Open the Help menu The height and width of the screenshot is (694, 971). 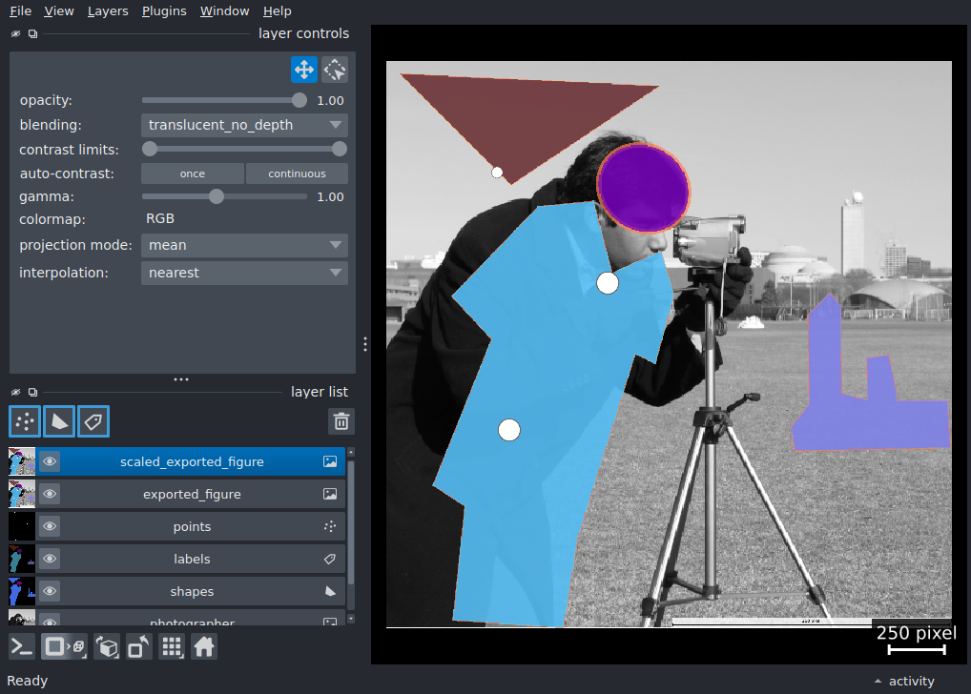click(x=277, y=11)
